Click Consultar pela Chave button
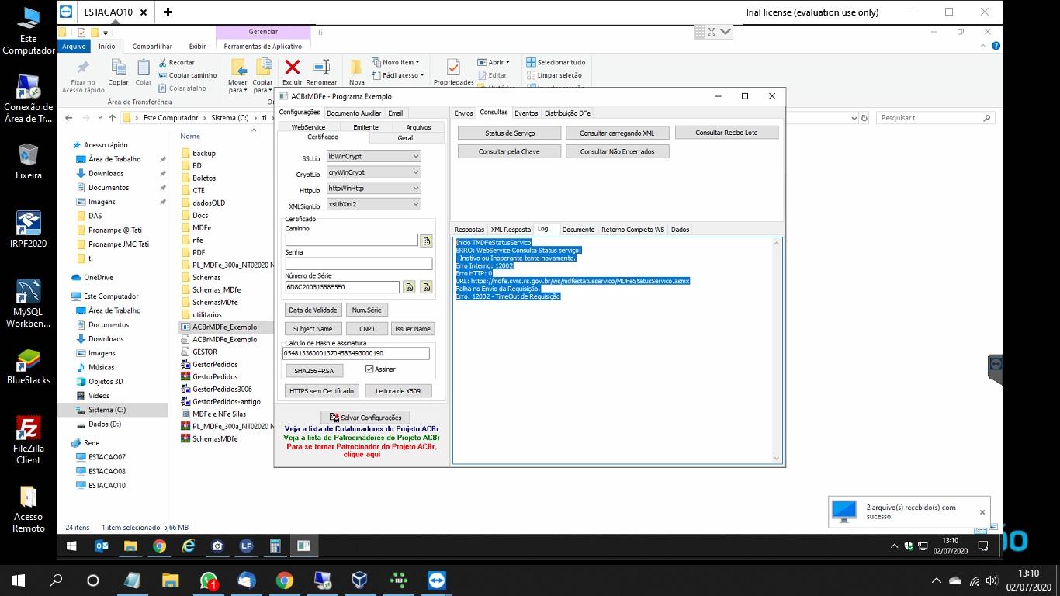This screenshot has width=1060, height=596. (x=509, y=151)
